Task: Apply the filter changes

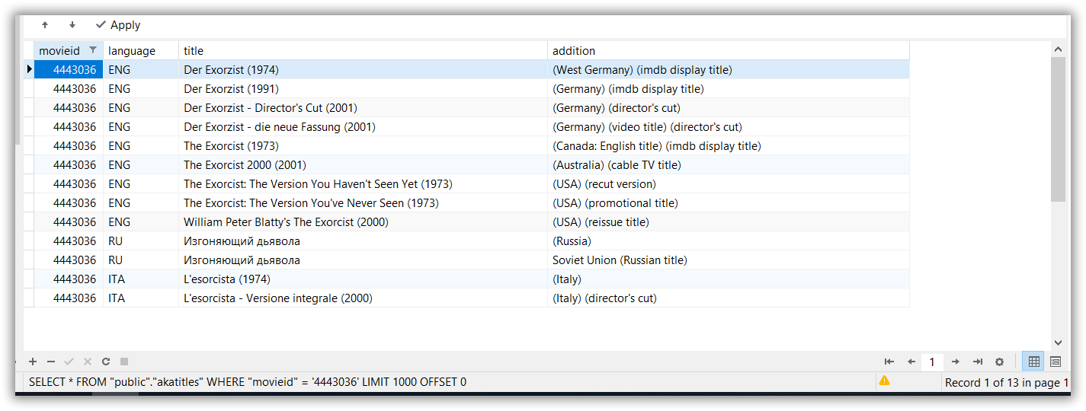Action: [x=118, y=25]
